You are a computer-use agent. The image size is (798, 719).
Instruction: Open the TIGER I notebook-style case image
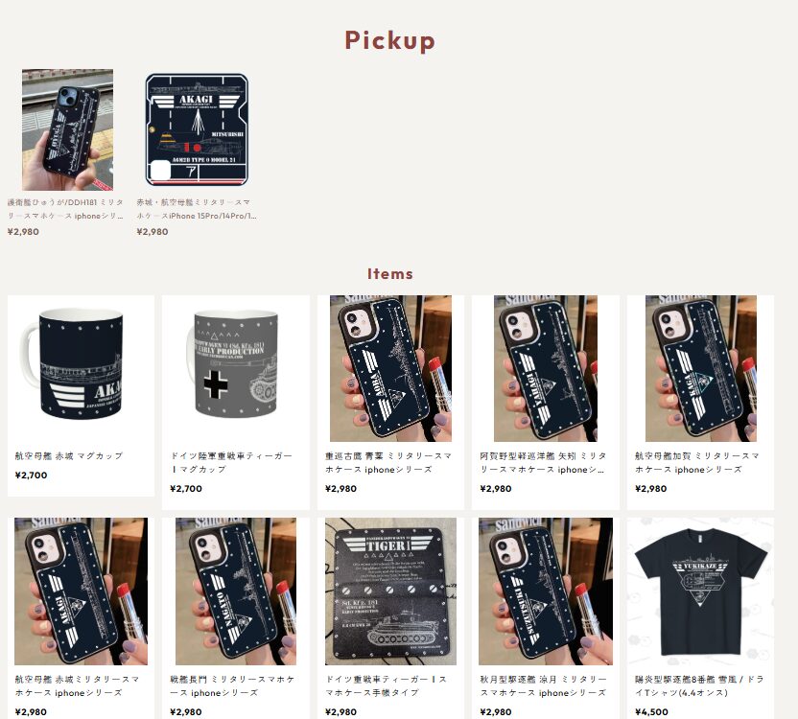[390, 591]
